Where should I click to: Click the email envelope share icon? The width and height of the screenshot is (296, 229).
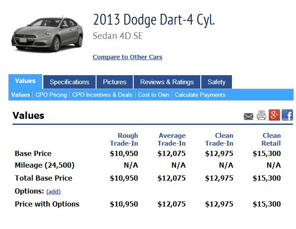tap(248, 116)
